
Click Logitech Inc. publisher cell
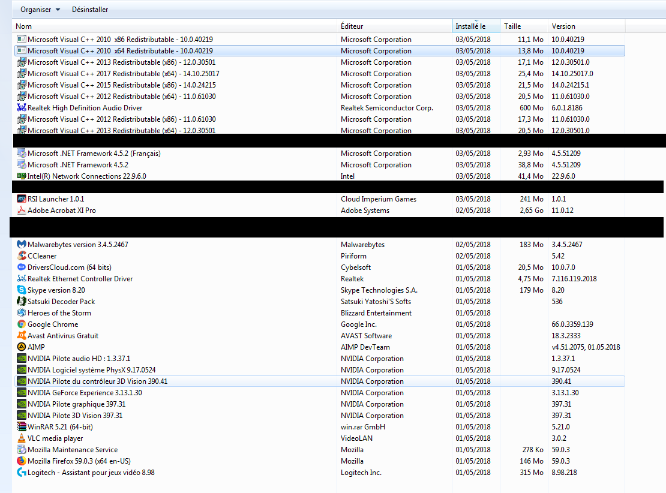[x=361, y=472]
